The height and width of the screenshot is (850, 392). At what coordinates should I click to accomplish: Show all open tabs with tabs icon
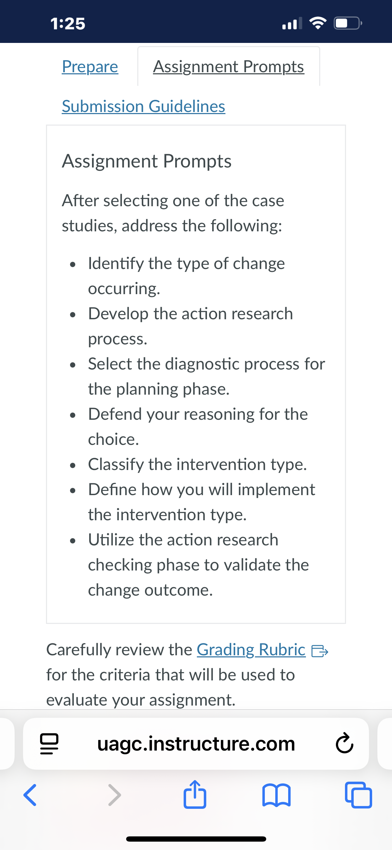(358, 795)
